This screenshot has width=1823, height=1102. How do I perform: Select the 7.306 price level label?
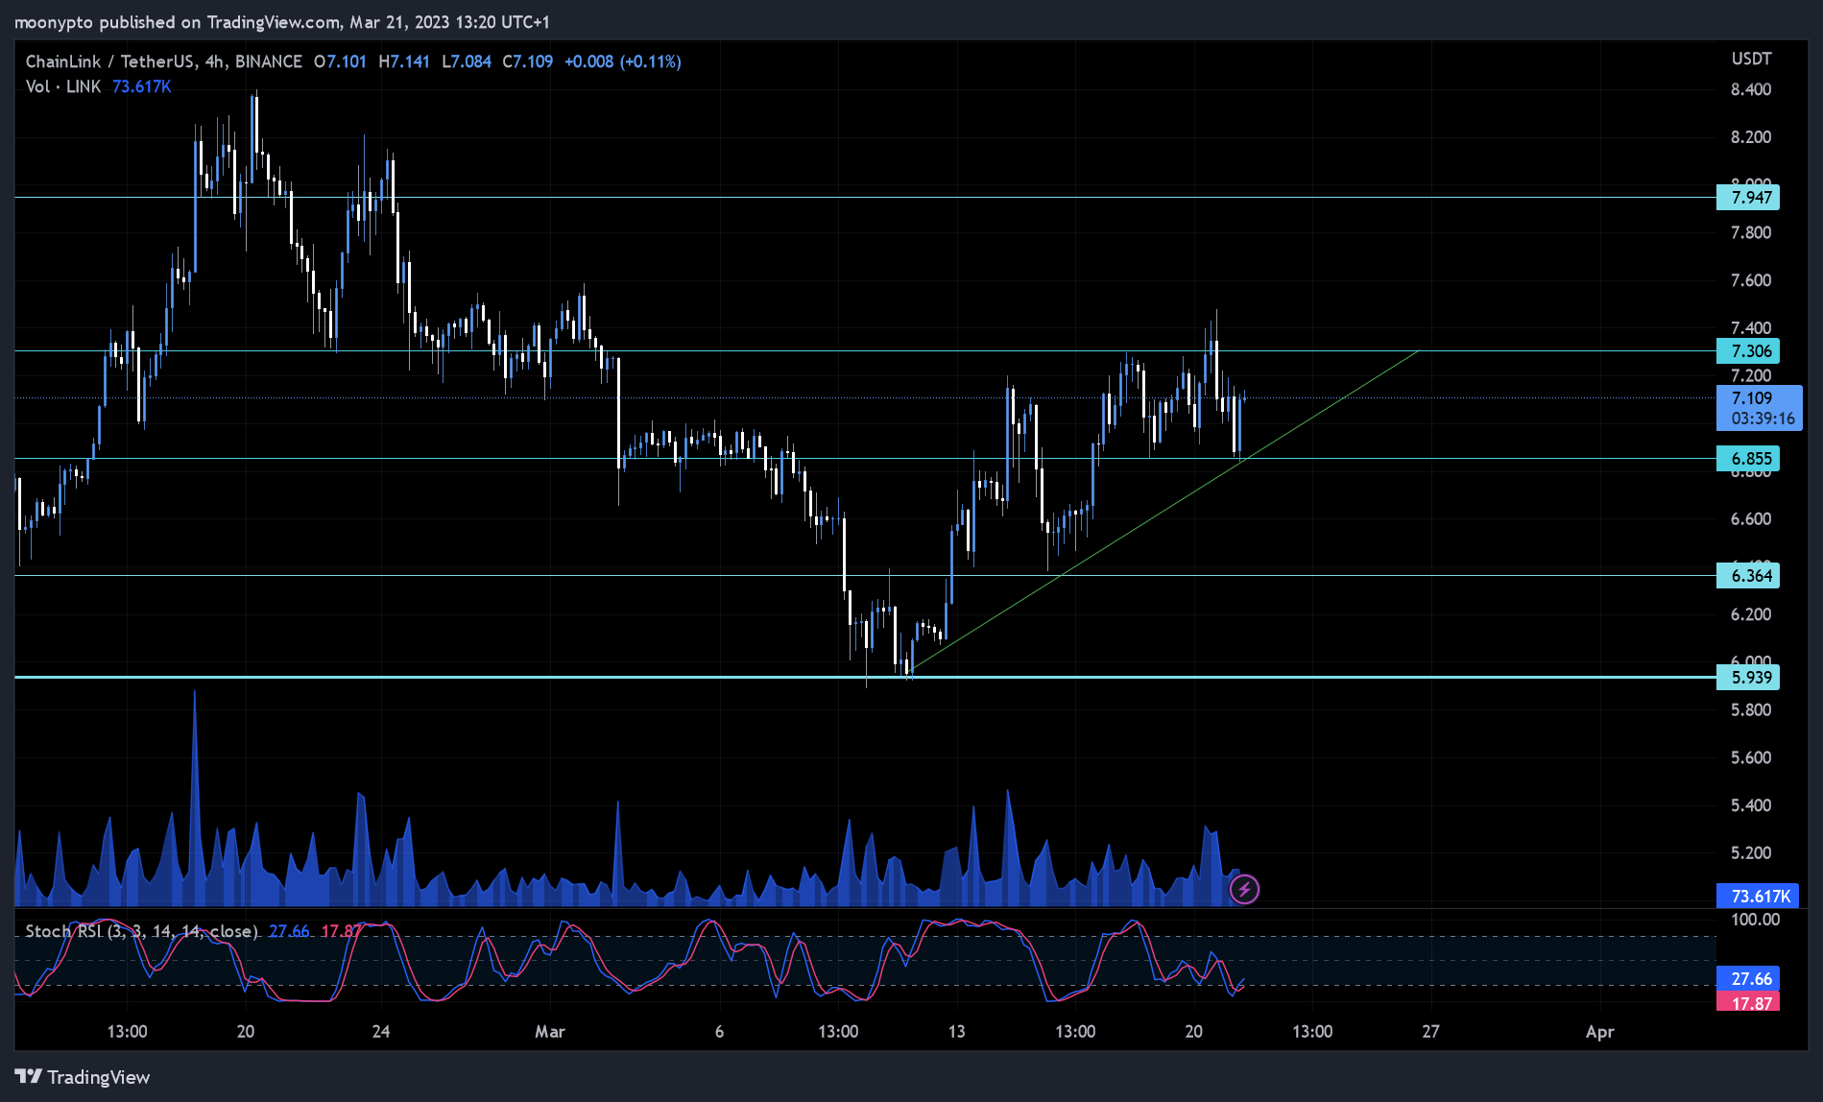1748,351
